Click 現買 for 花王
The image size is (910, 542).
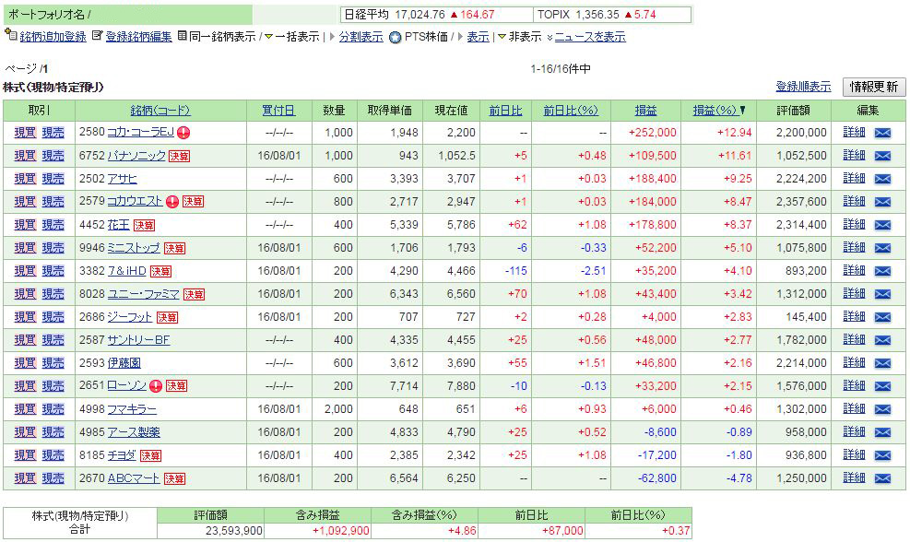25,225
